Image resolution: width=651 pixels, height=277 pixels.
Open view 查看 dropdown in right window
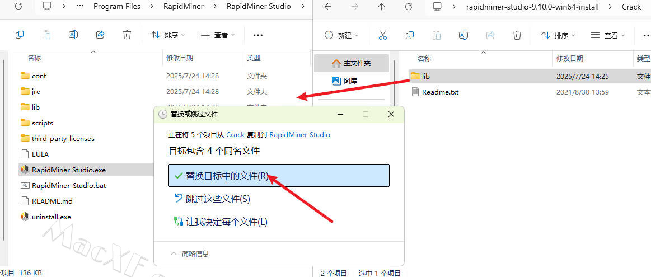(608, 35)
